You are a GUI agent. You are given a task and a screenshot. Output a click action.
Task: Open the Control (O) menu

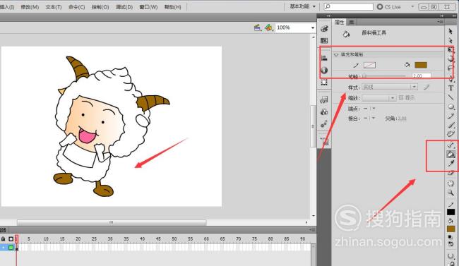point(100,7)
